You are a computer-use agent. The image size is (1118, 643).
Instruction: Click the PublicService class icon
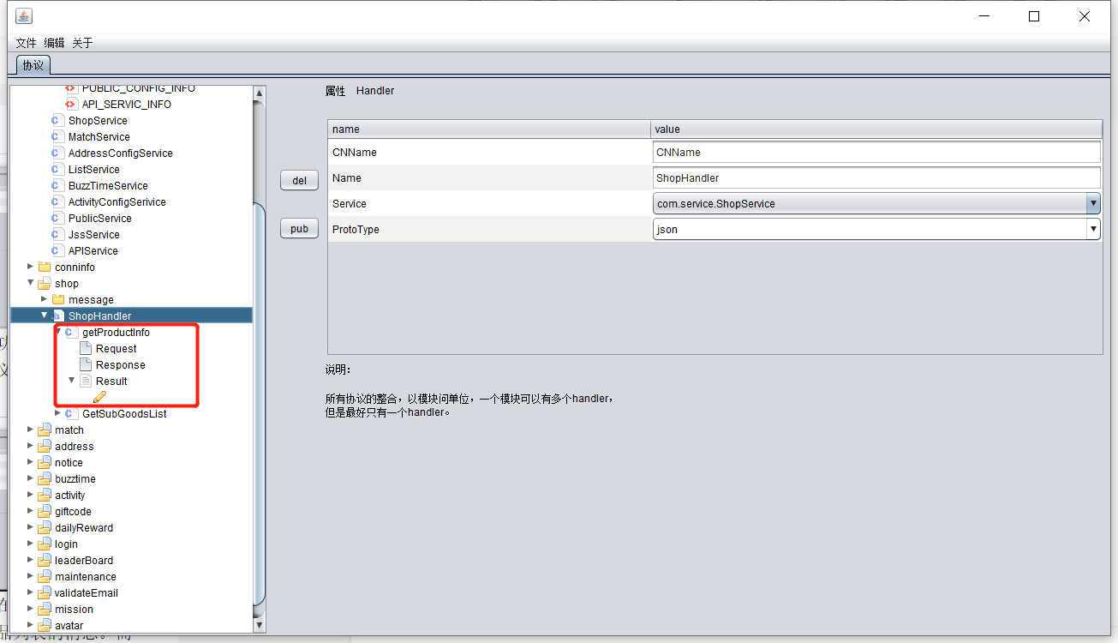pyautogui.click(x=58, y=219)
